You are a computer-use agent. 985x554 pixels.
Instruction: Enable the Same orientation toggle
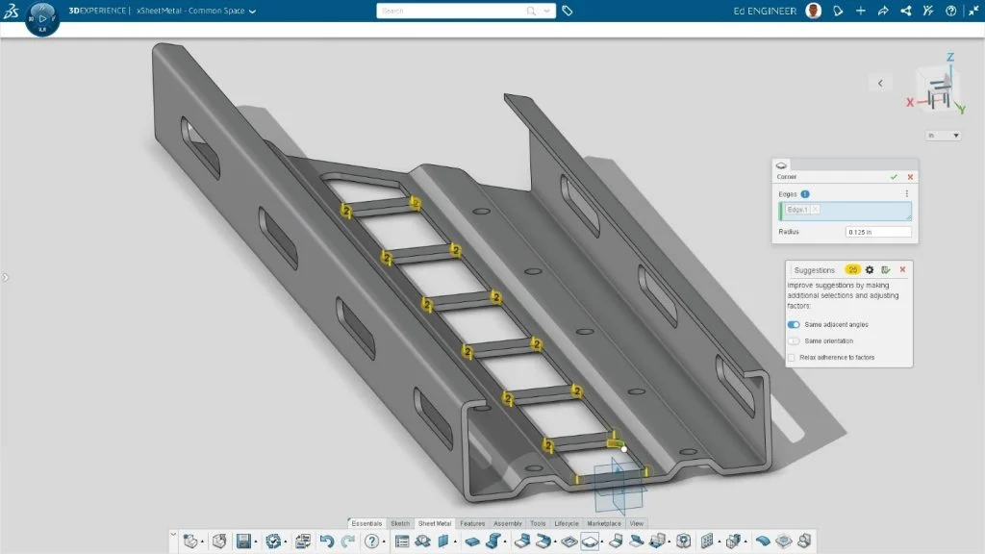point(793,340)
